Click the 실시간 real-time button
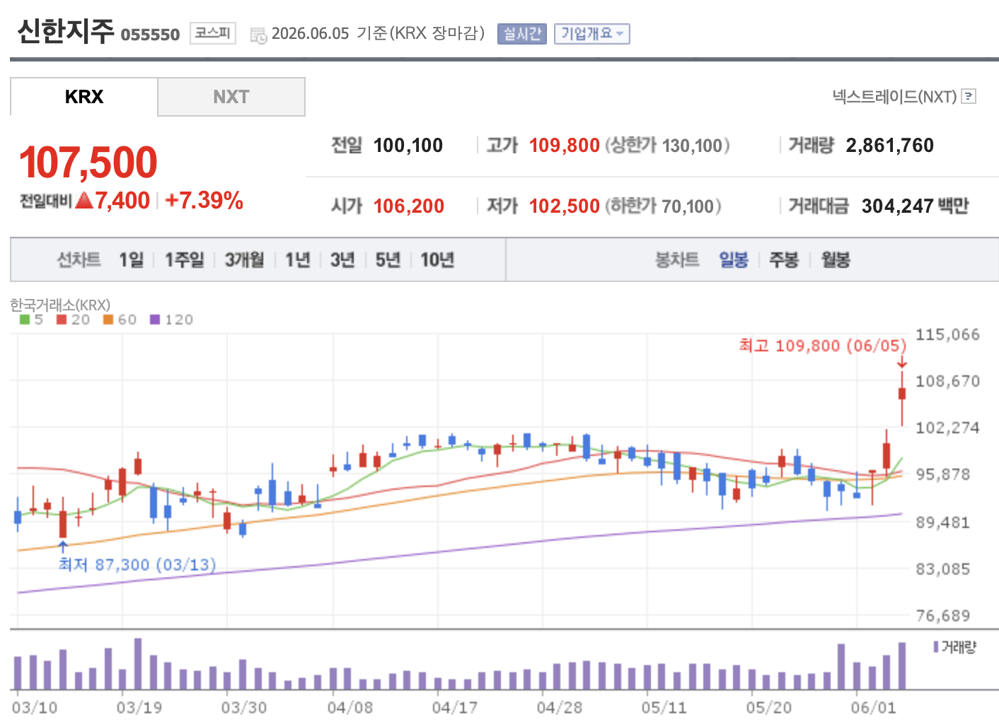Viewport: 999px width, 728px height. coord(522,34)
